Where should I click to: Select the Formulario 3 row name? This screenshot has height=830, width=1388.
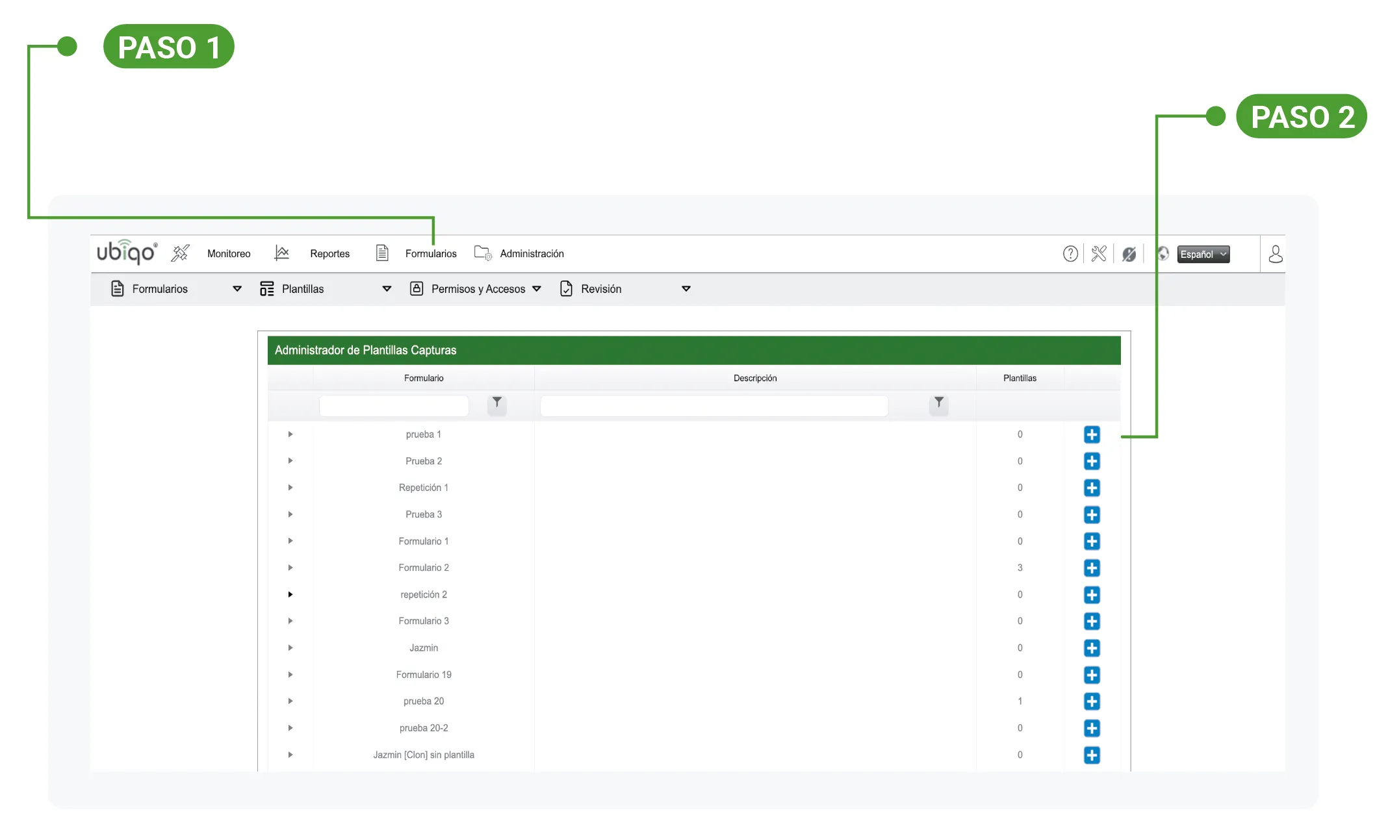pos(424,621)
